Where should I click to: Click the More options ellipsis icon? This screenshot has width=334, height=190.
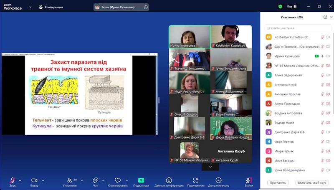pyautogui.click(x=218, y=180)
